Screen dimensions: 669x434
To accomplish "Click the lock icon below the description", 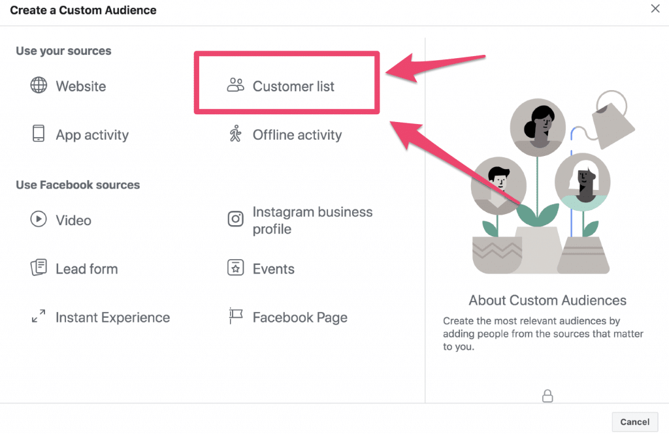I will [x=547, y=396].
